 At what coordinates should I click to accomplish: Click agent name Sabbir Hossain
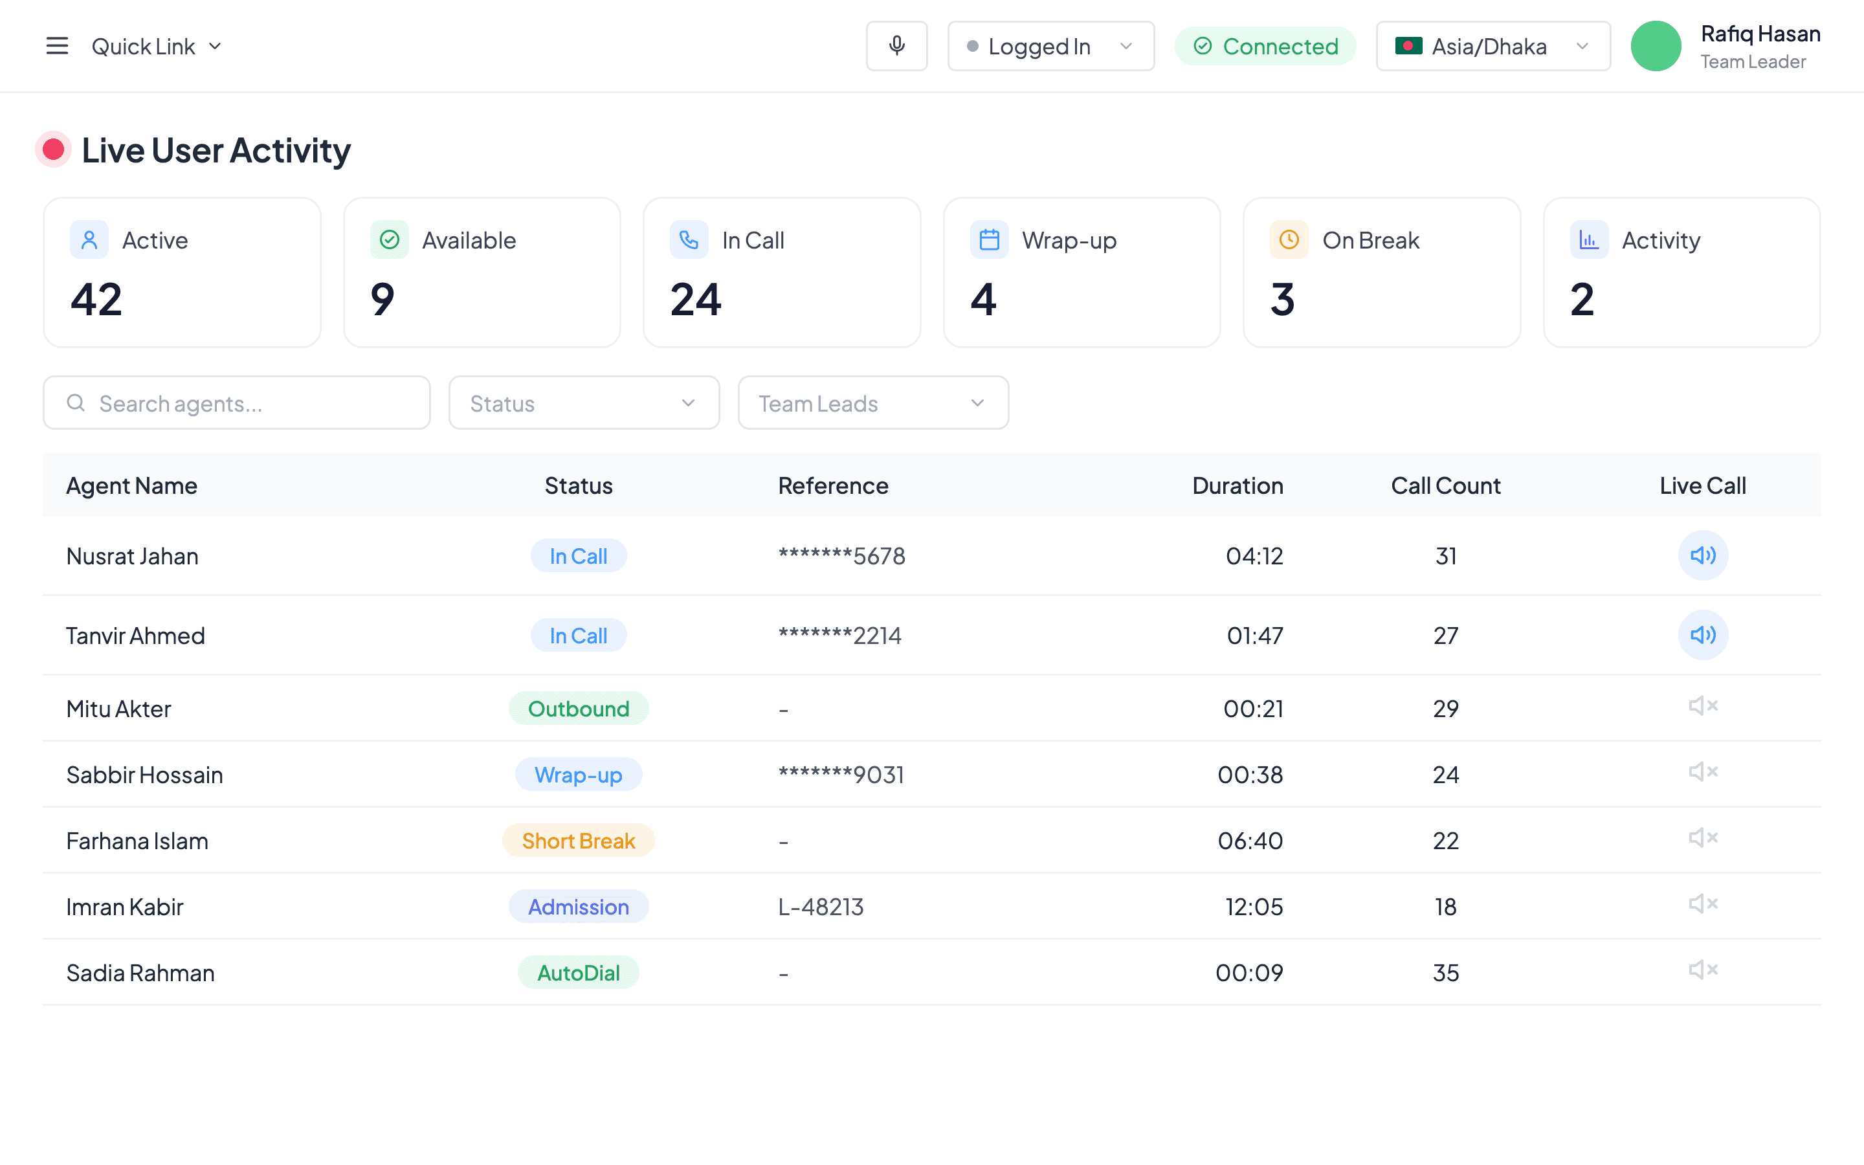point(145,775)
